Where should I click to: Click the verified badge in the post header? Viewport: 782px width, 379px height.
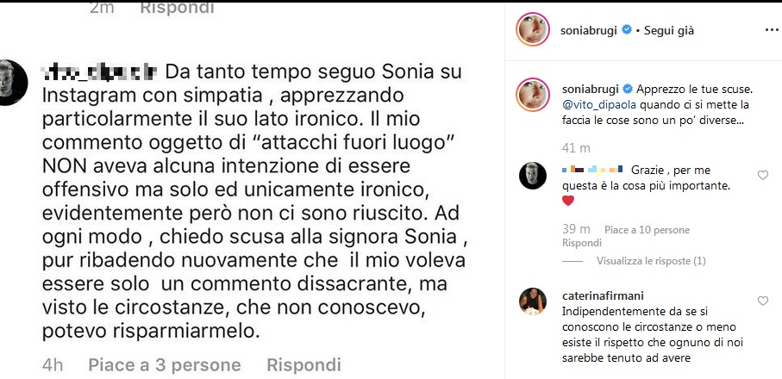628,30
